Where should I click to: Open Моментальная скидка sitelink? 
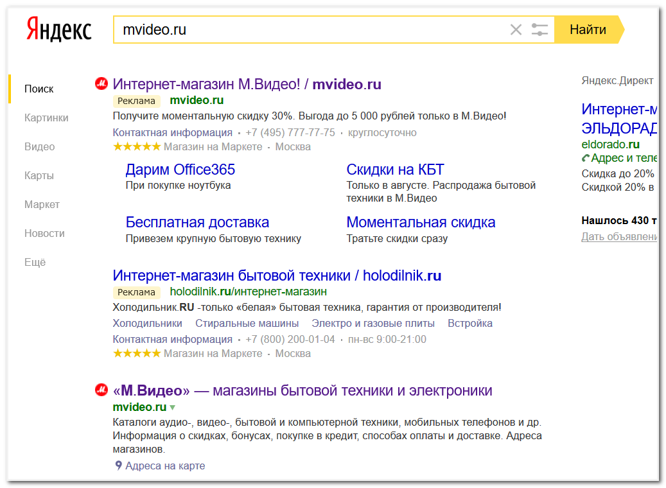click(x=421, y=222)
